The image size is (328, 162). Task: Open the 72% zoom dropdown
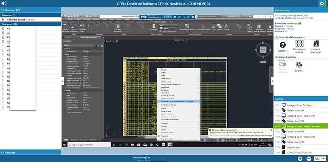tap(320, 159)
